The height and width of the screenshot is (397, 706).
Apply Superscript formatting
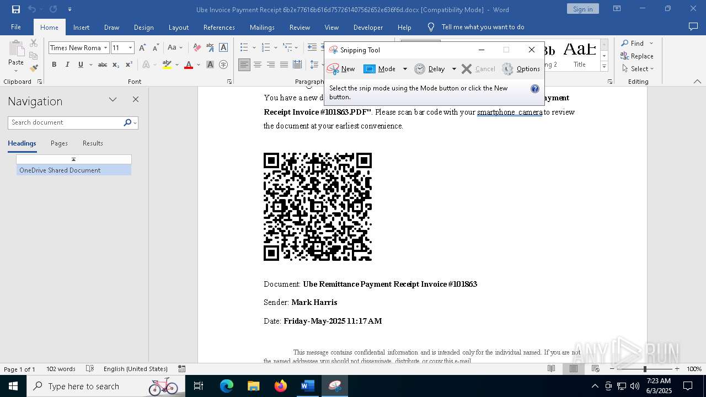129,65
